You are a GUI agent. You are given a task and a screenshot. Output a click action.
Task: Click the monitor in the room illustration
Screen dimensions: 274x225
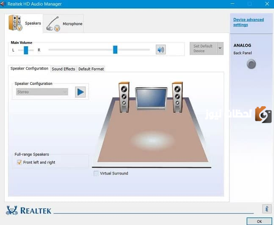click(151, 98)
